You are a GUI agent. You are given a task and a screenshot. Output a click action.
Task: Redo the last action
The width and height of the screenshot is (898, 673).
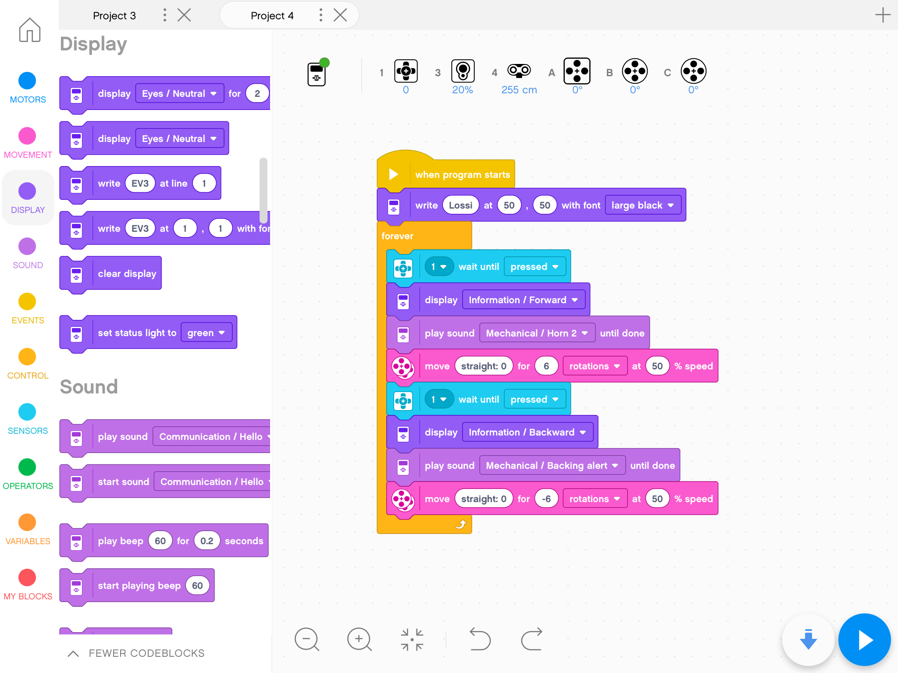531,639
